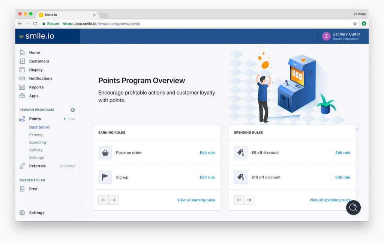Image resolution: width=384 pixels, height=243 pixels.
Task: Open Customers via its sidebar icon
Action: coord(22,61)
